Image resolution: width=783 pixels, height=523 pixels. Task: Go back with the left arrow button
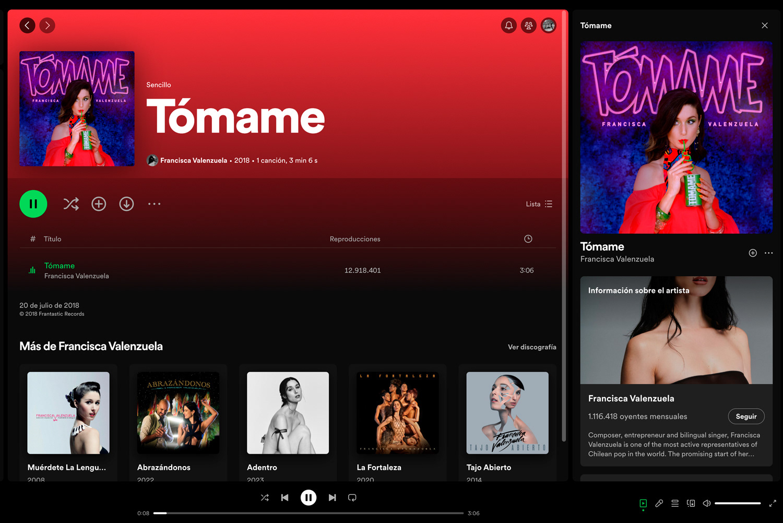[x=27, y=25]
